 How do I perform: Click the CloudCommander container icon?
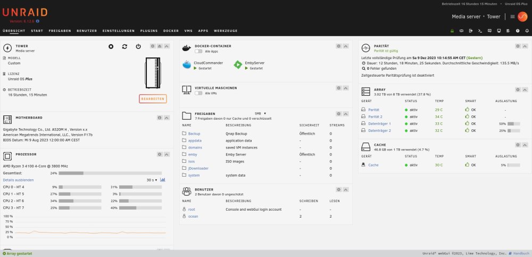(187, 64)
